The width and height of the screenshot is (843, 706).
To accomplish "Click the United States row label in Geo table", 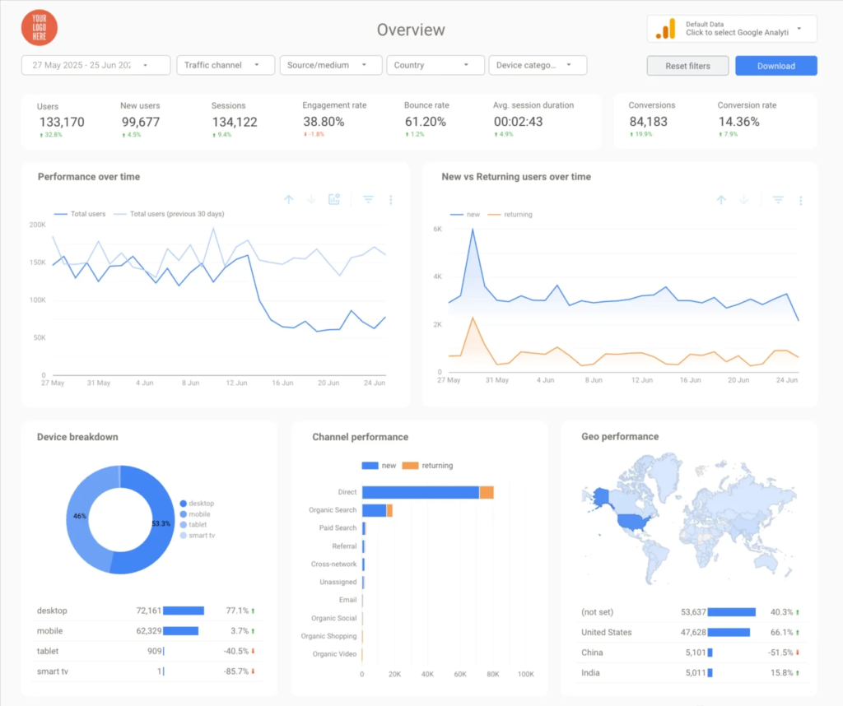I will 607,633.
